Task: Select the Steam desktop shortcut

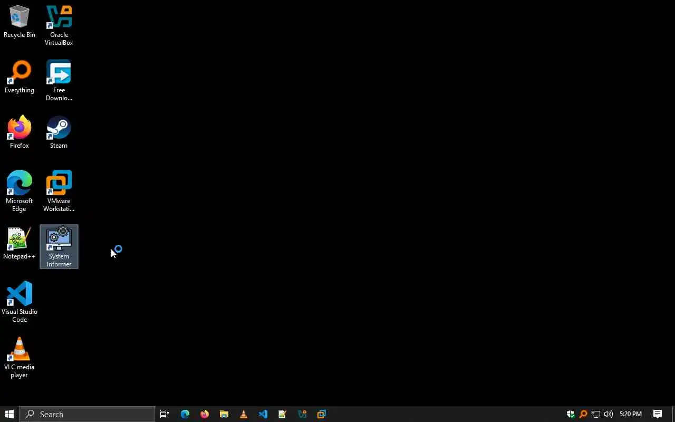Action: pyautogui.click(x=59, y=133)
